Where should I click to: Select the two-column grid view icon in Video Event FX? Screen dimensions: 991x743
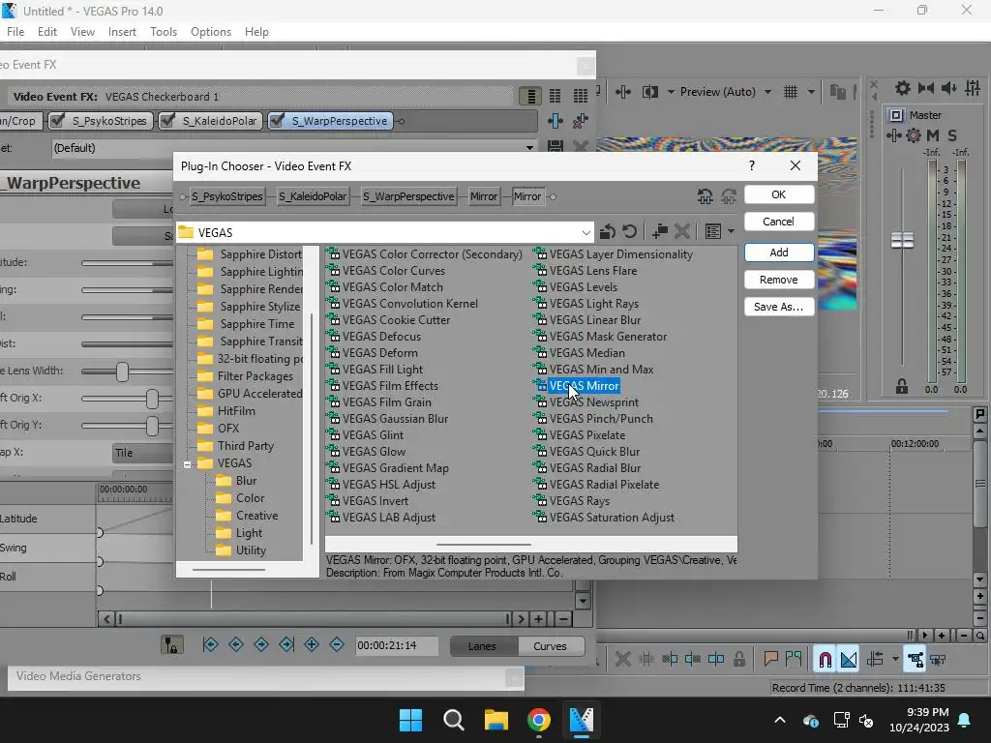tap(555, 96)
